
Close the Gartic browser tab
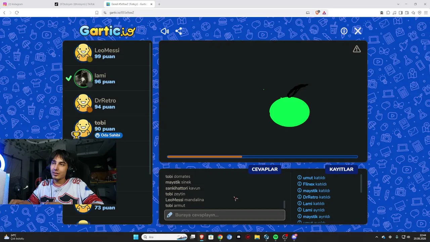click(x=152, y=4)
